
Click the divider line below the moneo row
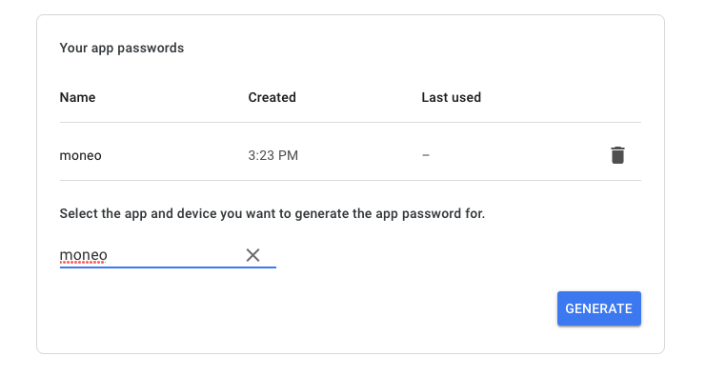351,181
